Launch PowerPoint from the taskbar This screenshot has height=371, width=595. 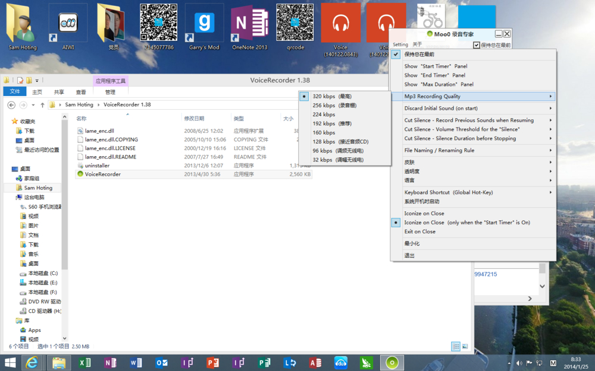pos(212,363)
